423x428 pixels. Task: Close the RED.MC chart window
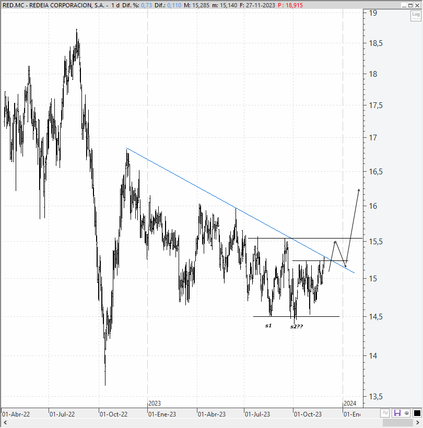click(417, 5)
